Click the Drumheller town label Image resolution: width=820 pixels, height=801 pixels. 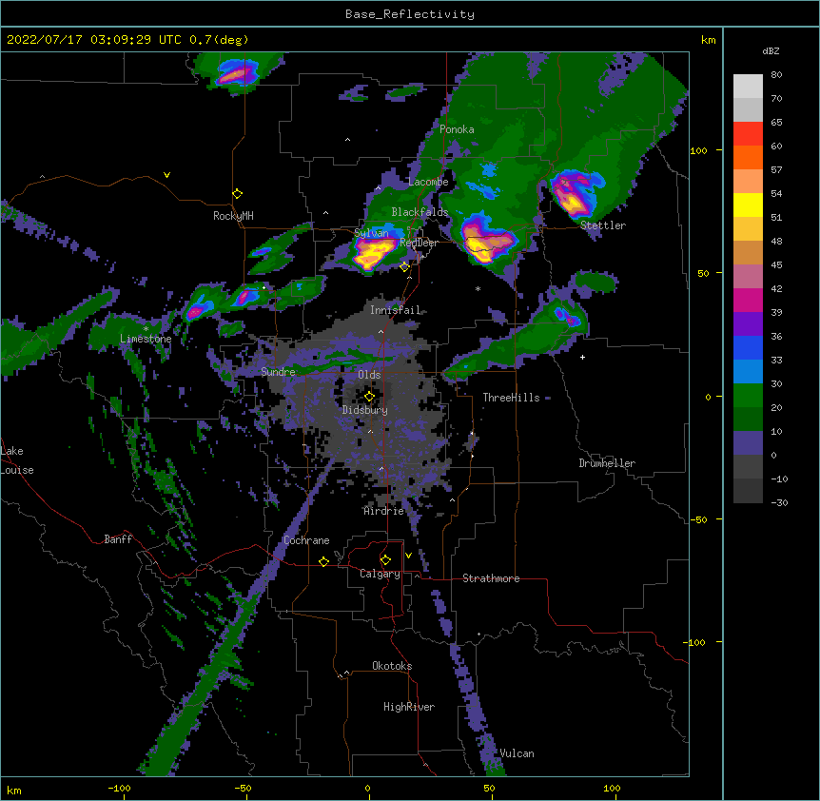(x=607, y=463)
